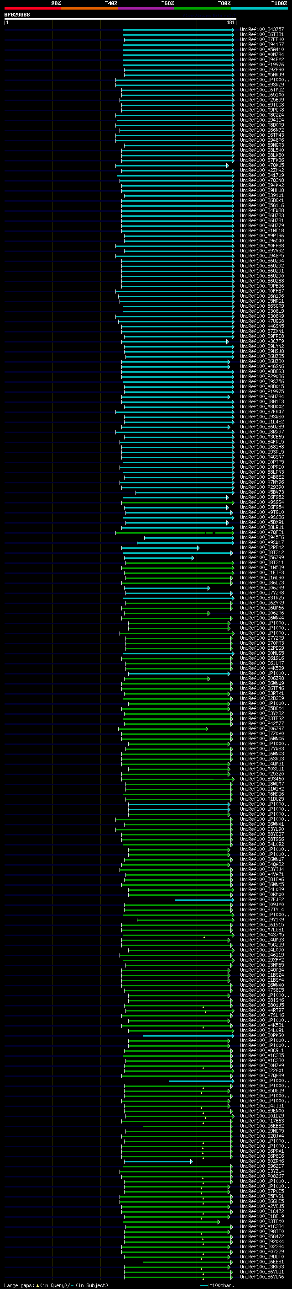This screenshot has width=292, height=1289.
Task: Select the UniRef100_Q43757 hit label
Action: [x=262, y=30]
